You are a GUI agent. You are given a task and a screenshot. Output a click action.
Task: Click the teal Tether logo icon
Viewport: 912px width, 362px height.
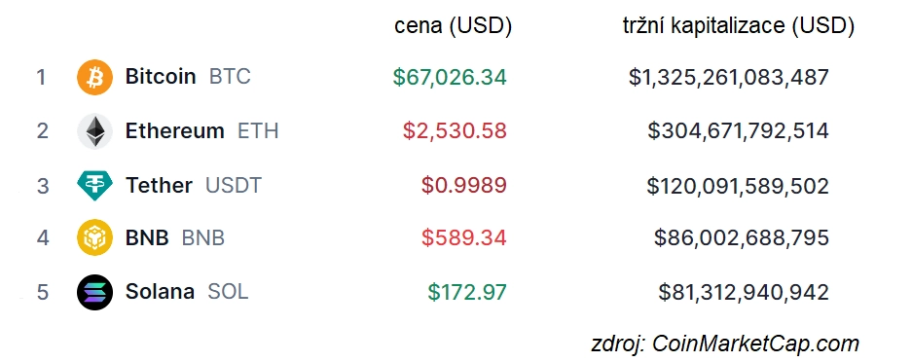click(94, 185)
